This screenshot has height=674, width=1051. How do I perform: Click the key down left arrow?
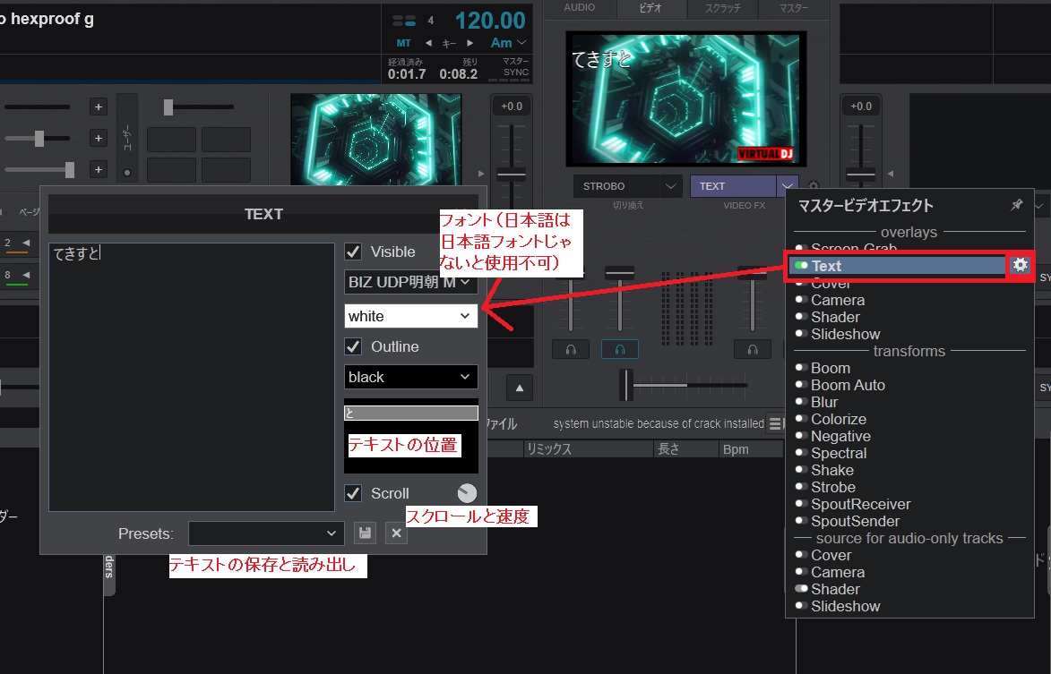tap(428, 43)
